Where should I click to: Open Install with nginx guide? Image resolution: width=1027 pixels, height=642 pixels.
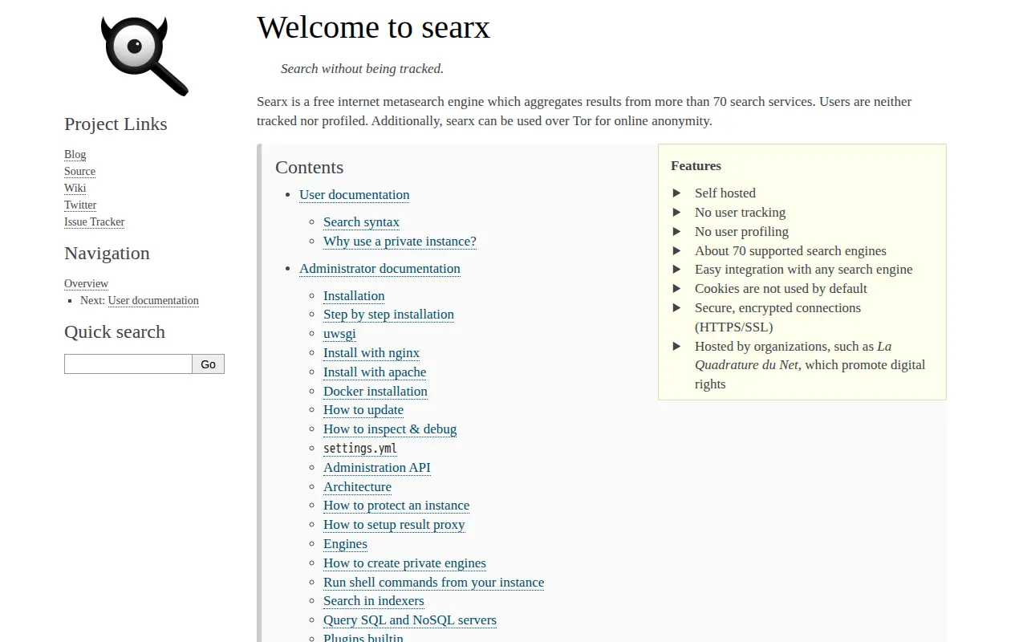tap(371, 352)
